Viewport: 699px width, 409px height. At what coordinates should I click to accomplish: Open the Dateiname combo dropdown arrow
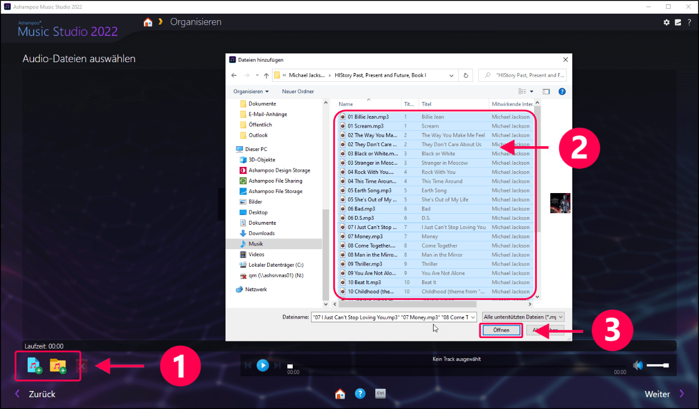[x=472, y=317]
